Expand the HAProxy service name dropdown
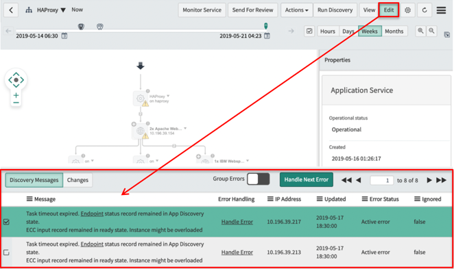 click(x=63, y=10)
